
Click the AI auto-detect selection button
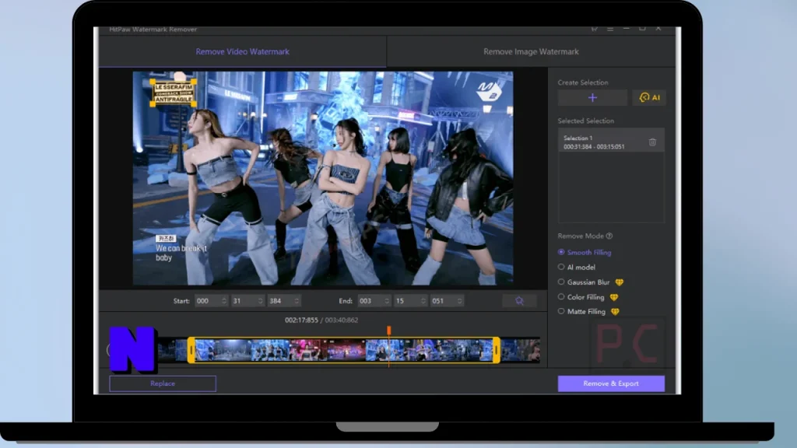pyautogui.click(x=649, y=97)
